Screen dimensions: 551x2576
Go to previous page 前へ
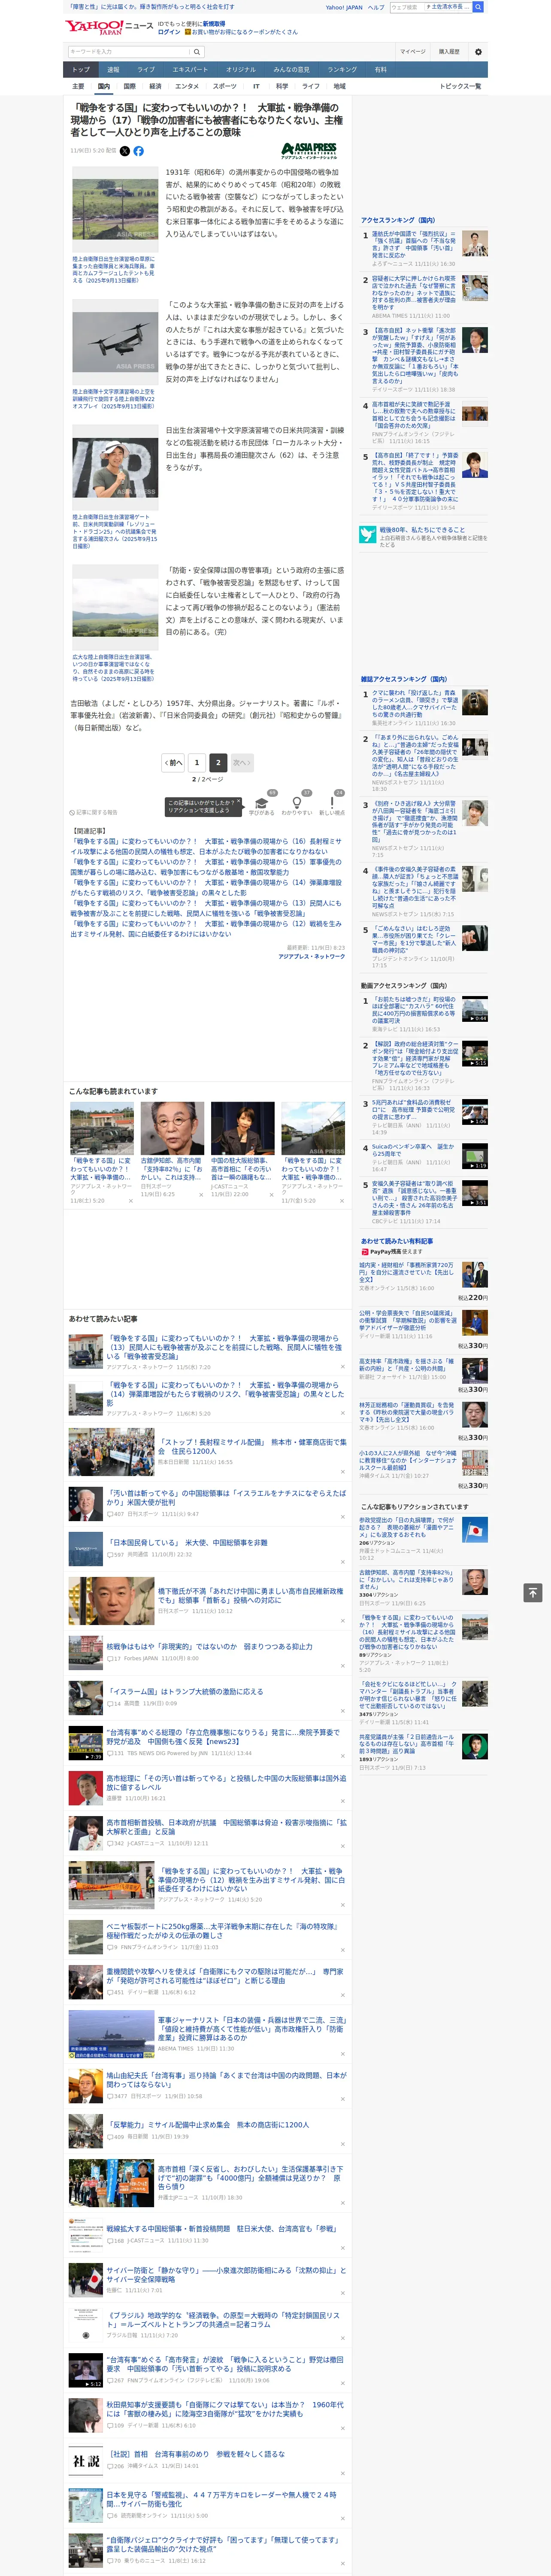[173, 762]
